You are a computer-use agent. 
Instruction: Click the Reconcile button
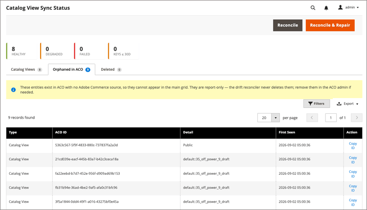288,25
